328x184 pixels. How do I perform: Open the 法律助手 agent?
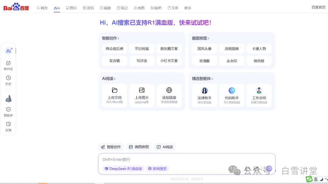[205, 96]
